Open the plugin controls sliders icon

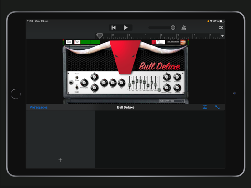pyautogui.click(x=205, y=107)
